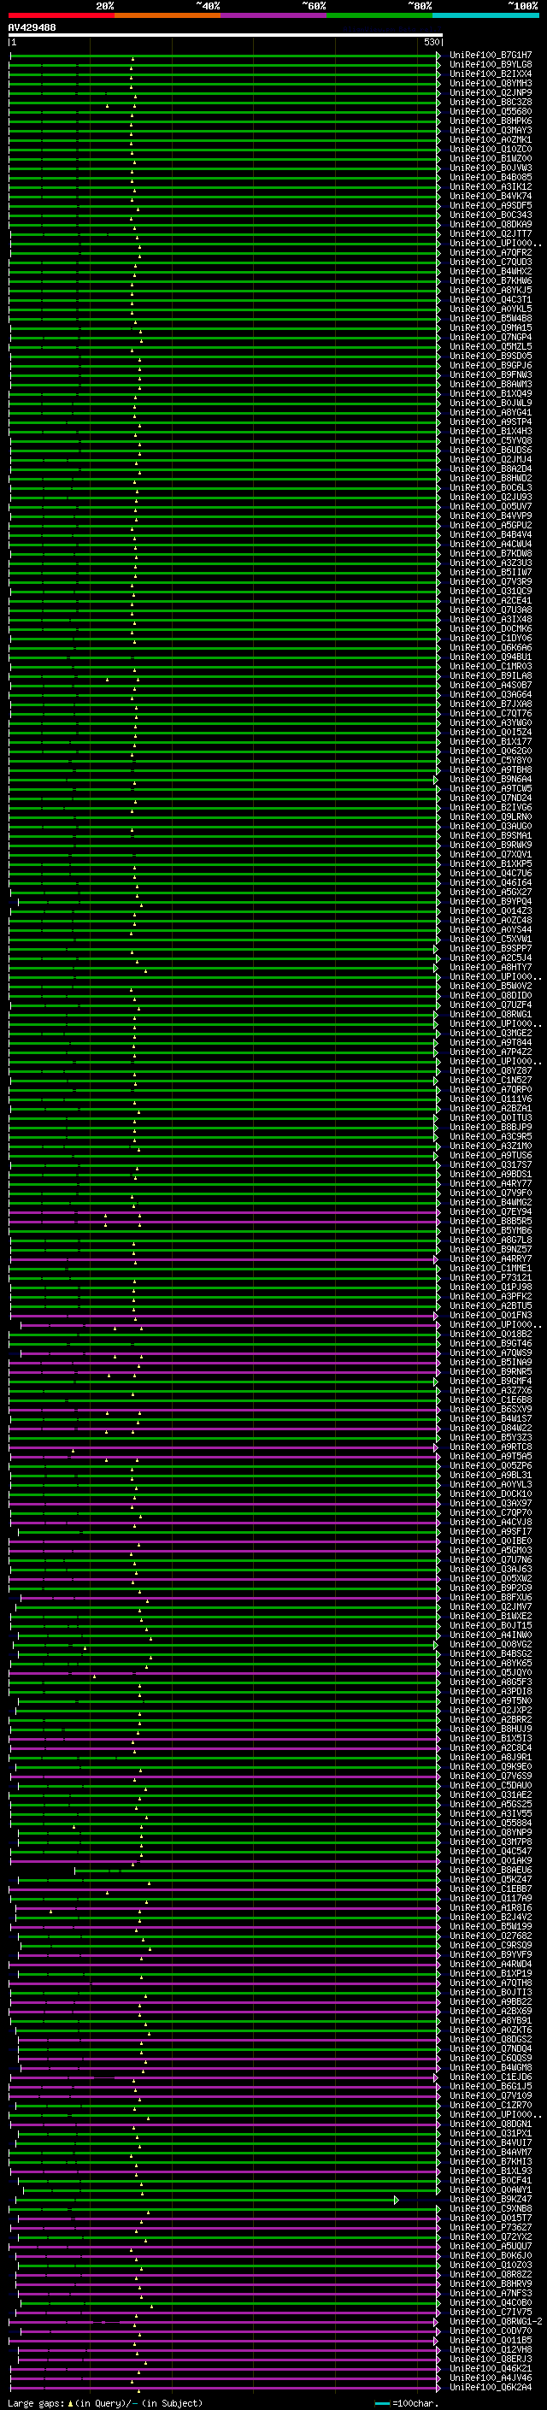This screenshot has width=547, height=2410.
Task: Click the arrowhead ending the UniRef100_Q8RWG1-2 bar
Action: (437, 2321)
